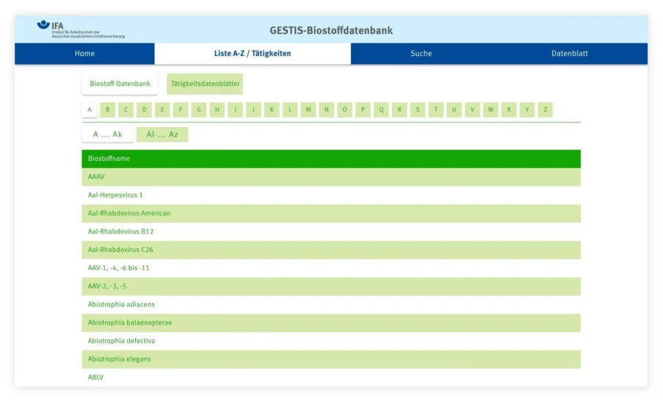Choose letter I in alphabet bar

pos(235,109)
